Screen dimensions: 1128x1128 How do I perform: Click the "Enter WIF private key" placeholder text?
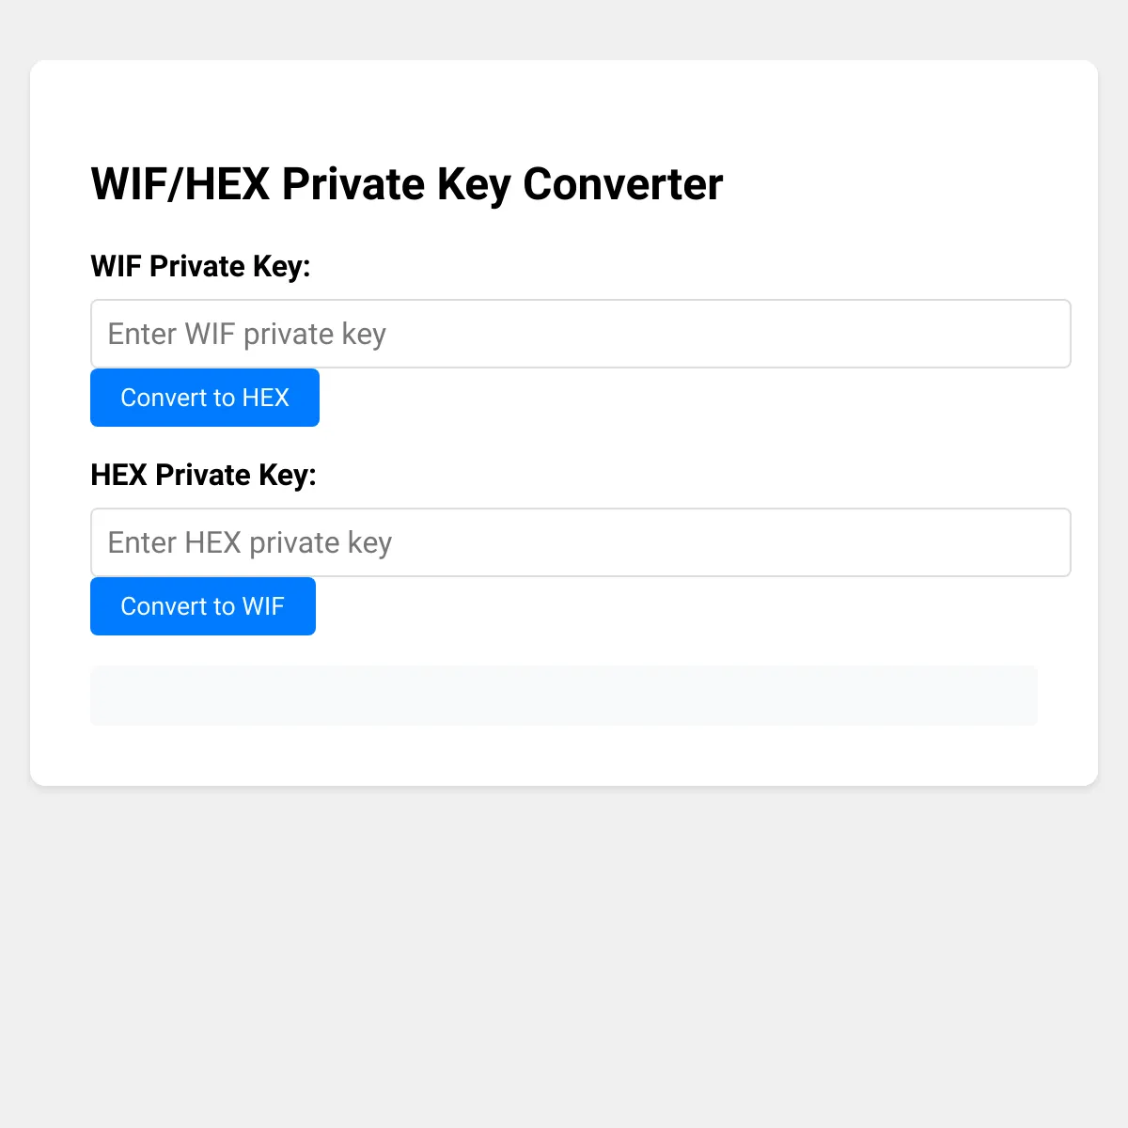[x=247, y=334]
